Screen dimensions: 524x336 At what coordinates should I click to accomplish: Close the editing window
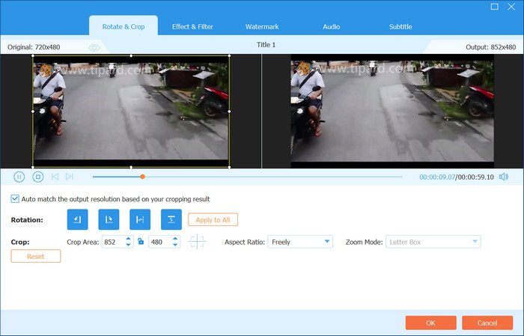point(511,7)
